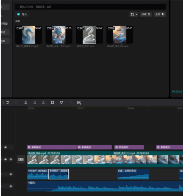Mute the 中国风 music track

coord(11,186)
